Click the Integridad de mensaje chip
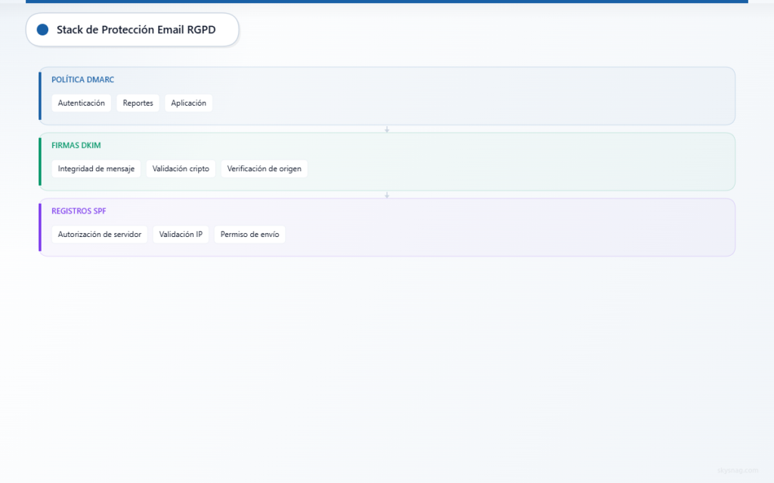This screenshot has height=483, width=774. coord(96,168)
